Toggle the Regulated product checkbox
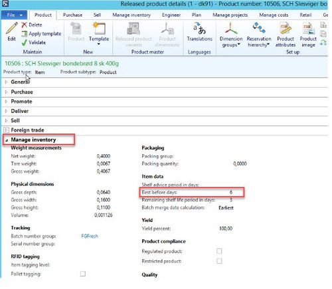The image size is (332, 289). click(x=219, y=251)
